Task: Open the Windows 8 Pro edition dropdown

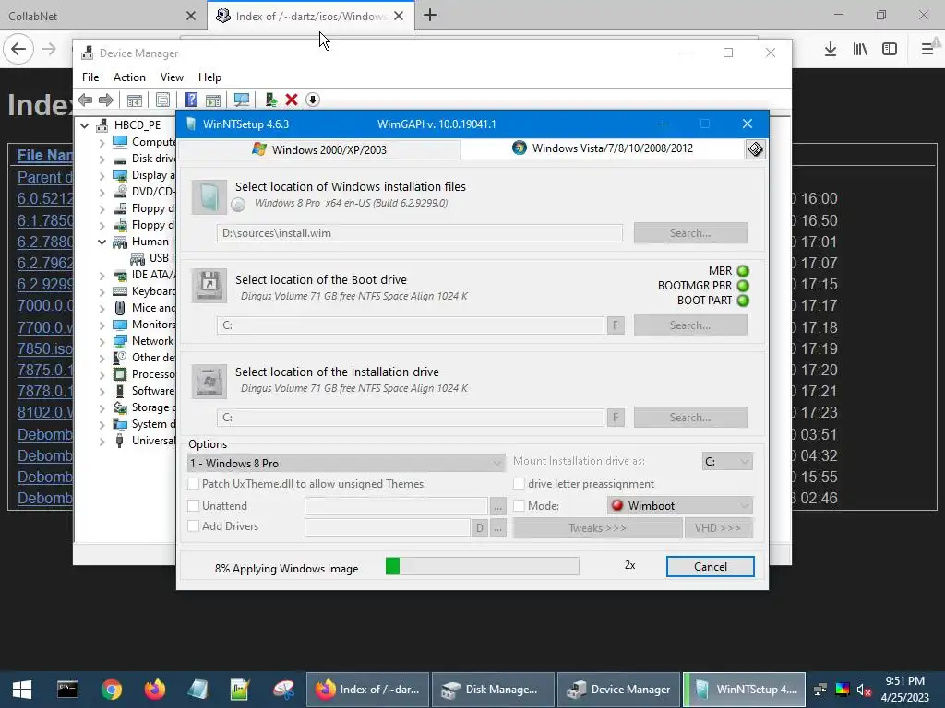Action: pos(346,463)
